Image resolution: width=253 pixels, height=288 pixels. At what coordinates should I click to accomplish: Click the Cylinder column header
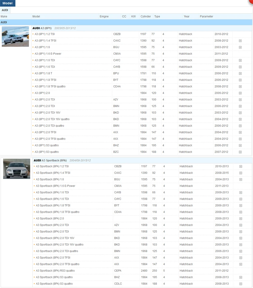pos(145,16)
